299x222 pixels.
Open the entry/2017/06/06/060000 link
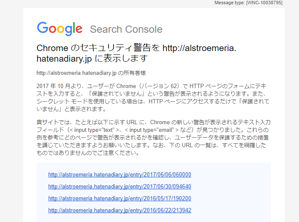pos(120,174)
